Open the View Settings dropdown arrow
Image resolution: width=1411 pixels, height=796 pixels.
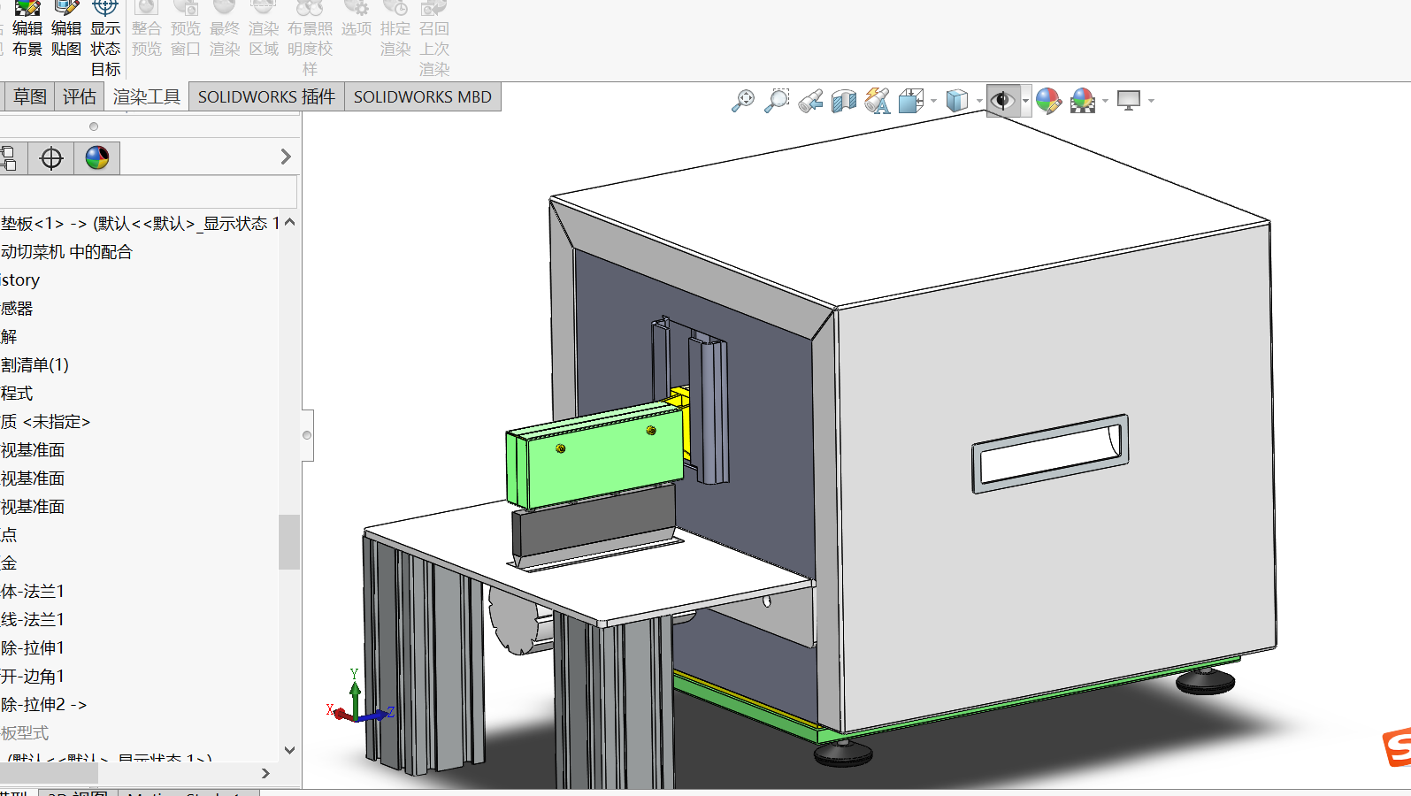click(x=1151, y=102)
